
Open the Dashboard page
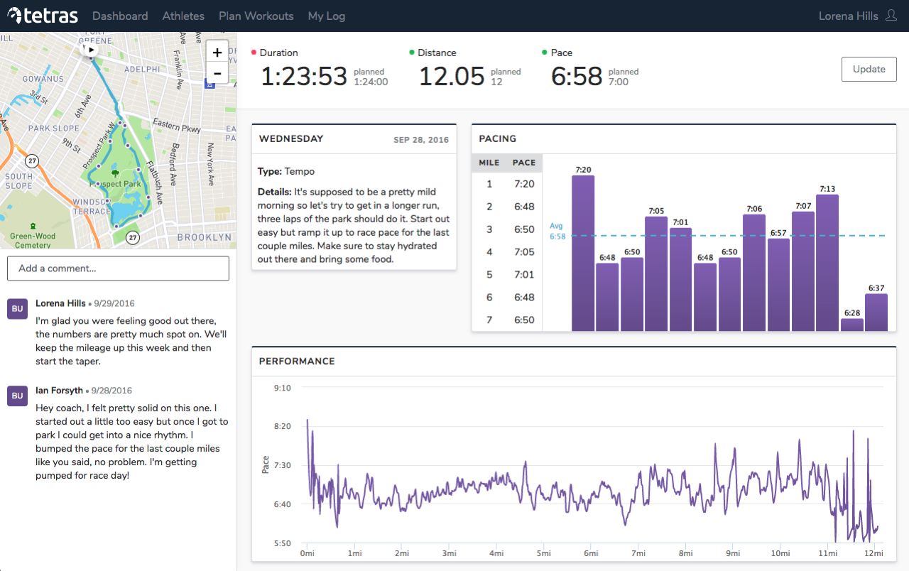120,16
